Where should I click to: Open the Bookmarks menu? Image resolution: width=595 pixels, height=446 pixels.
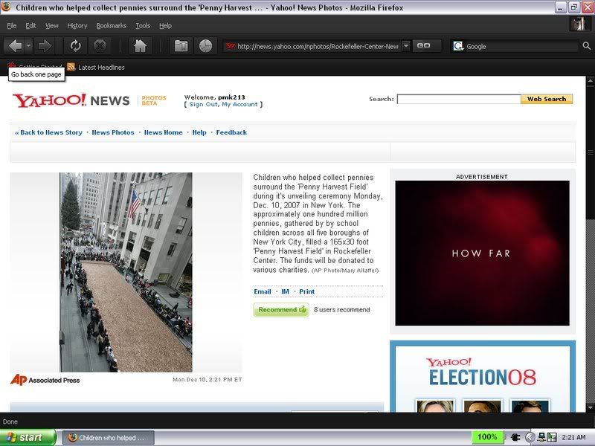point(111,26)
